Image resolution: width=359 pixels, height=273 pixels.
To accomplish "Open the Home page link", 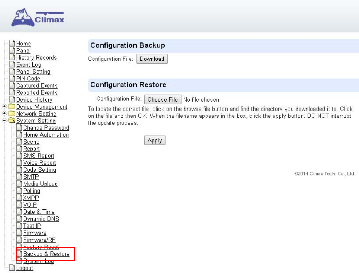I will (24, 44).
